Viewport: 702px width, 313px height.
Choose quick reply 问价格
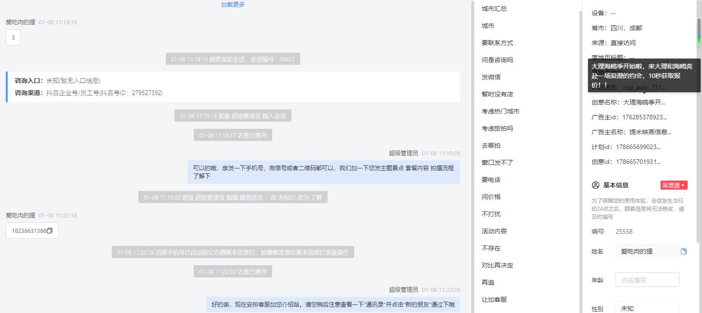point(491,197)
